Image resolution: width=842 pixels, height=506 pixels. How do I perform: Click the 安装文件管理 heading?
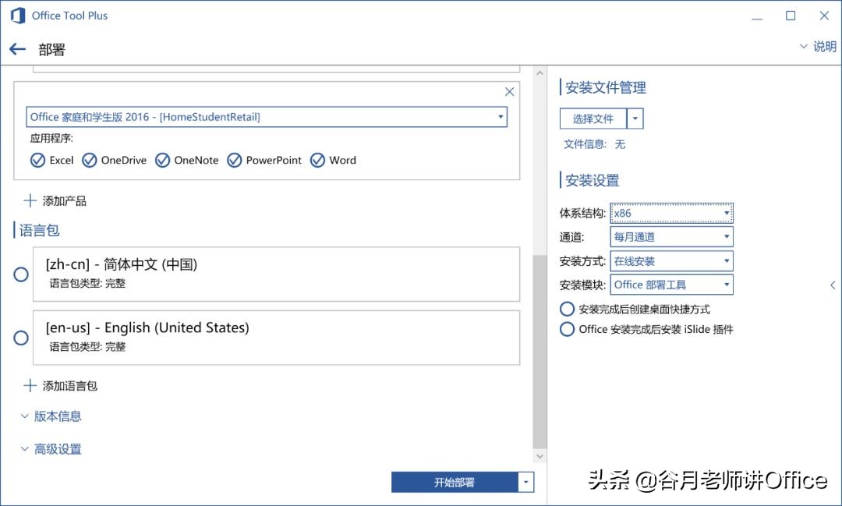point(605,87)
